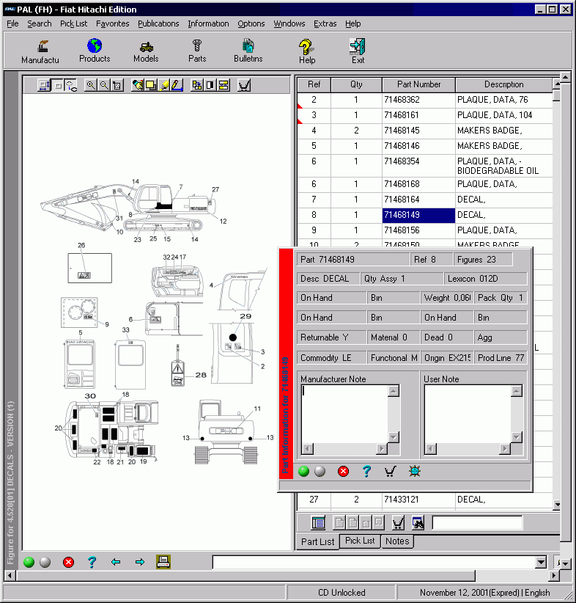Click the sun-gear icon in part info popup

(415, 471)
